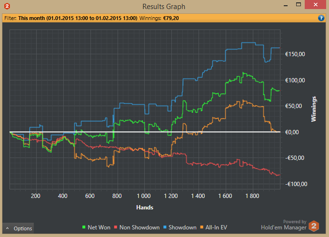
Task: Click the Winnings €79,20 value
Action: click(x=171, y=18)
